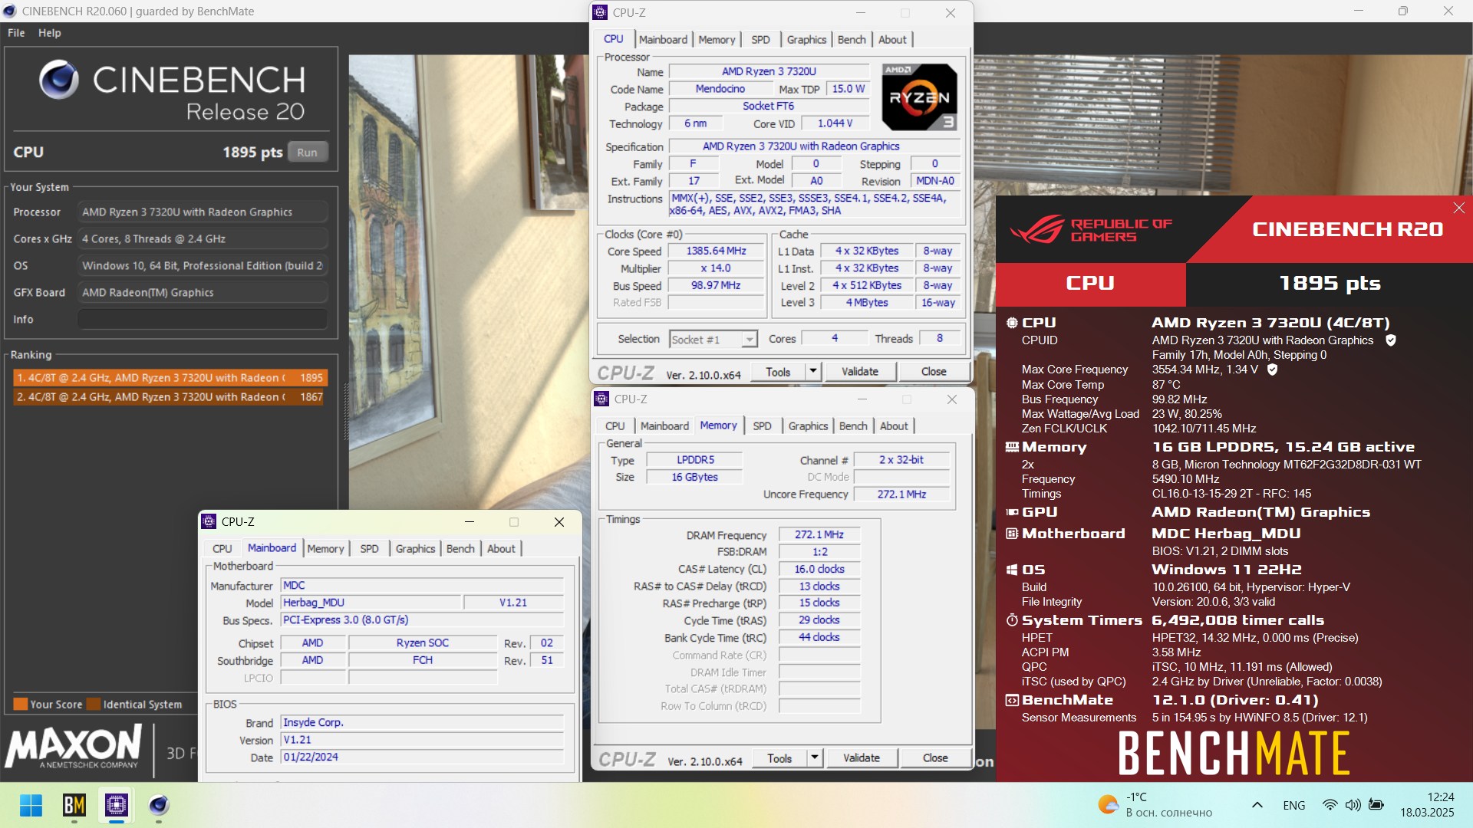This screenshot has width=1473, height=828.
Task: Open SPD tab in top CPU-Z window
Action: pos(760,39)
